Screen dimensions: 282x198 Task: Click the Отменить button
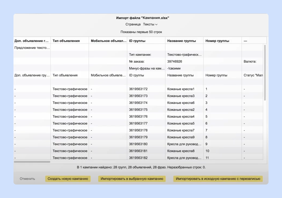coord(27,179)
